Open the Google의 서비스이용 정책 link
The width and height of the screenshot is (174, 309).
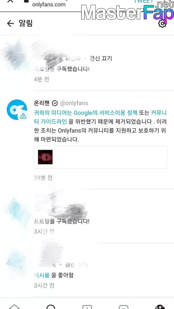click(x=105, y=113)
